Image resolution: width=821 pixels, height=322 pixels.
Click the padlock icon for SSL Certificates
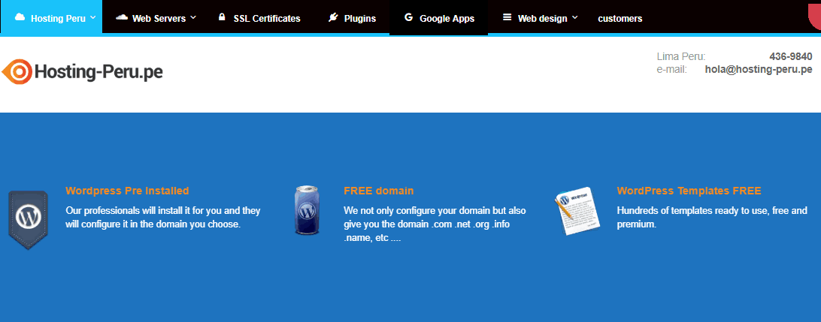click(222, 17)
